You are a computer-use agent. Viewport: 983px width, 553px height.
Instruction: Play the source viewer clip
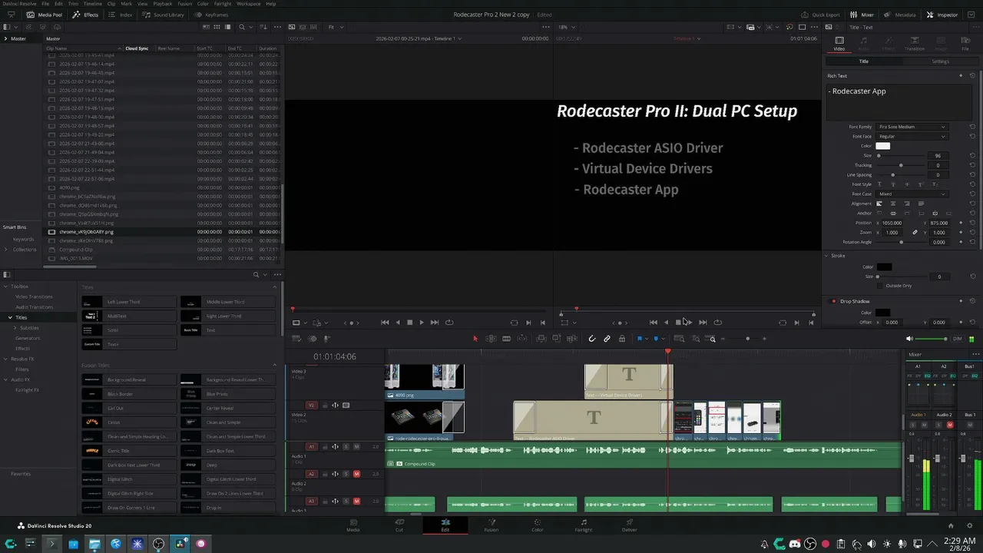(422, 323)
